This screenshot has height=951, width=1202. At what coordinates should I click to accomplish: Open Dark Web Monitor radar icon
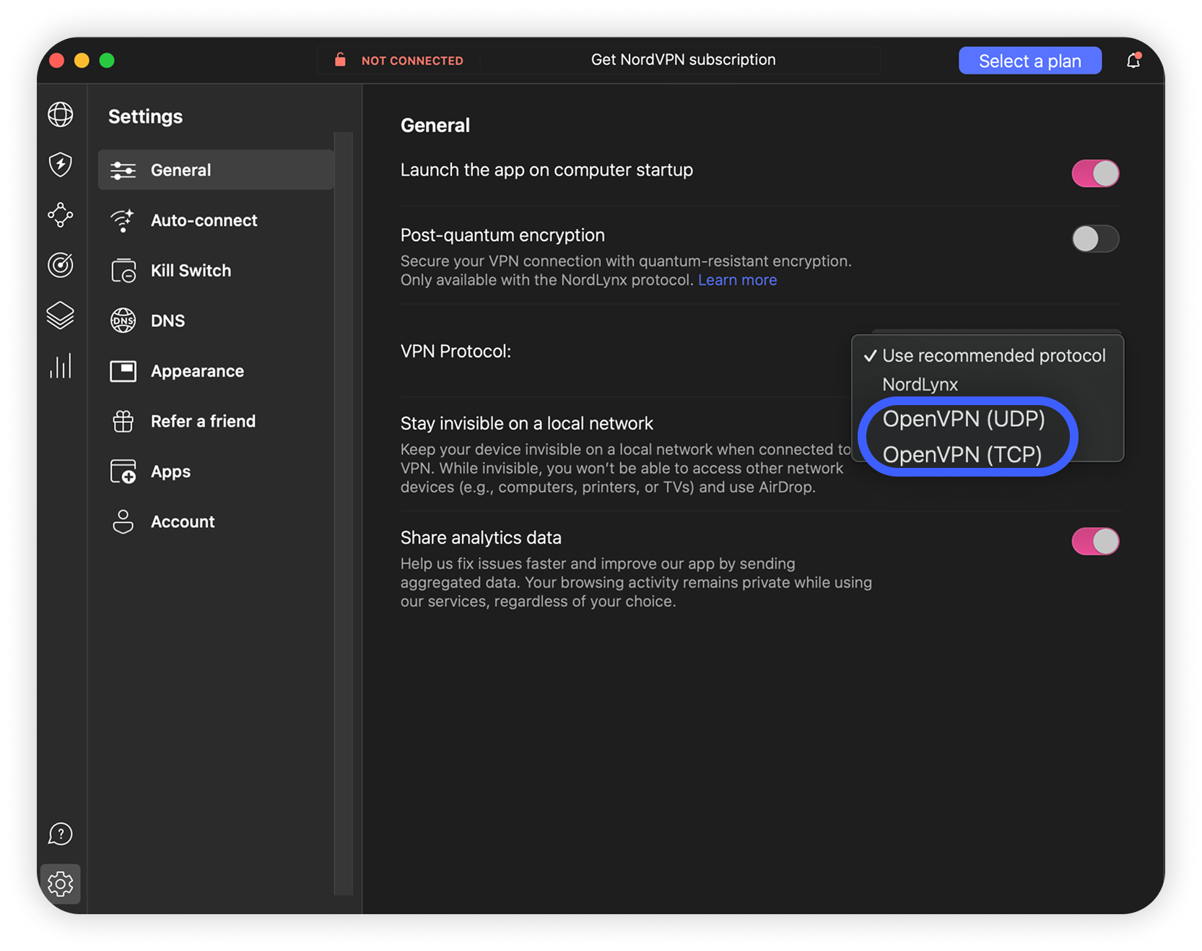(61, 265)
